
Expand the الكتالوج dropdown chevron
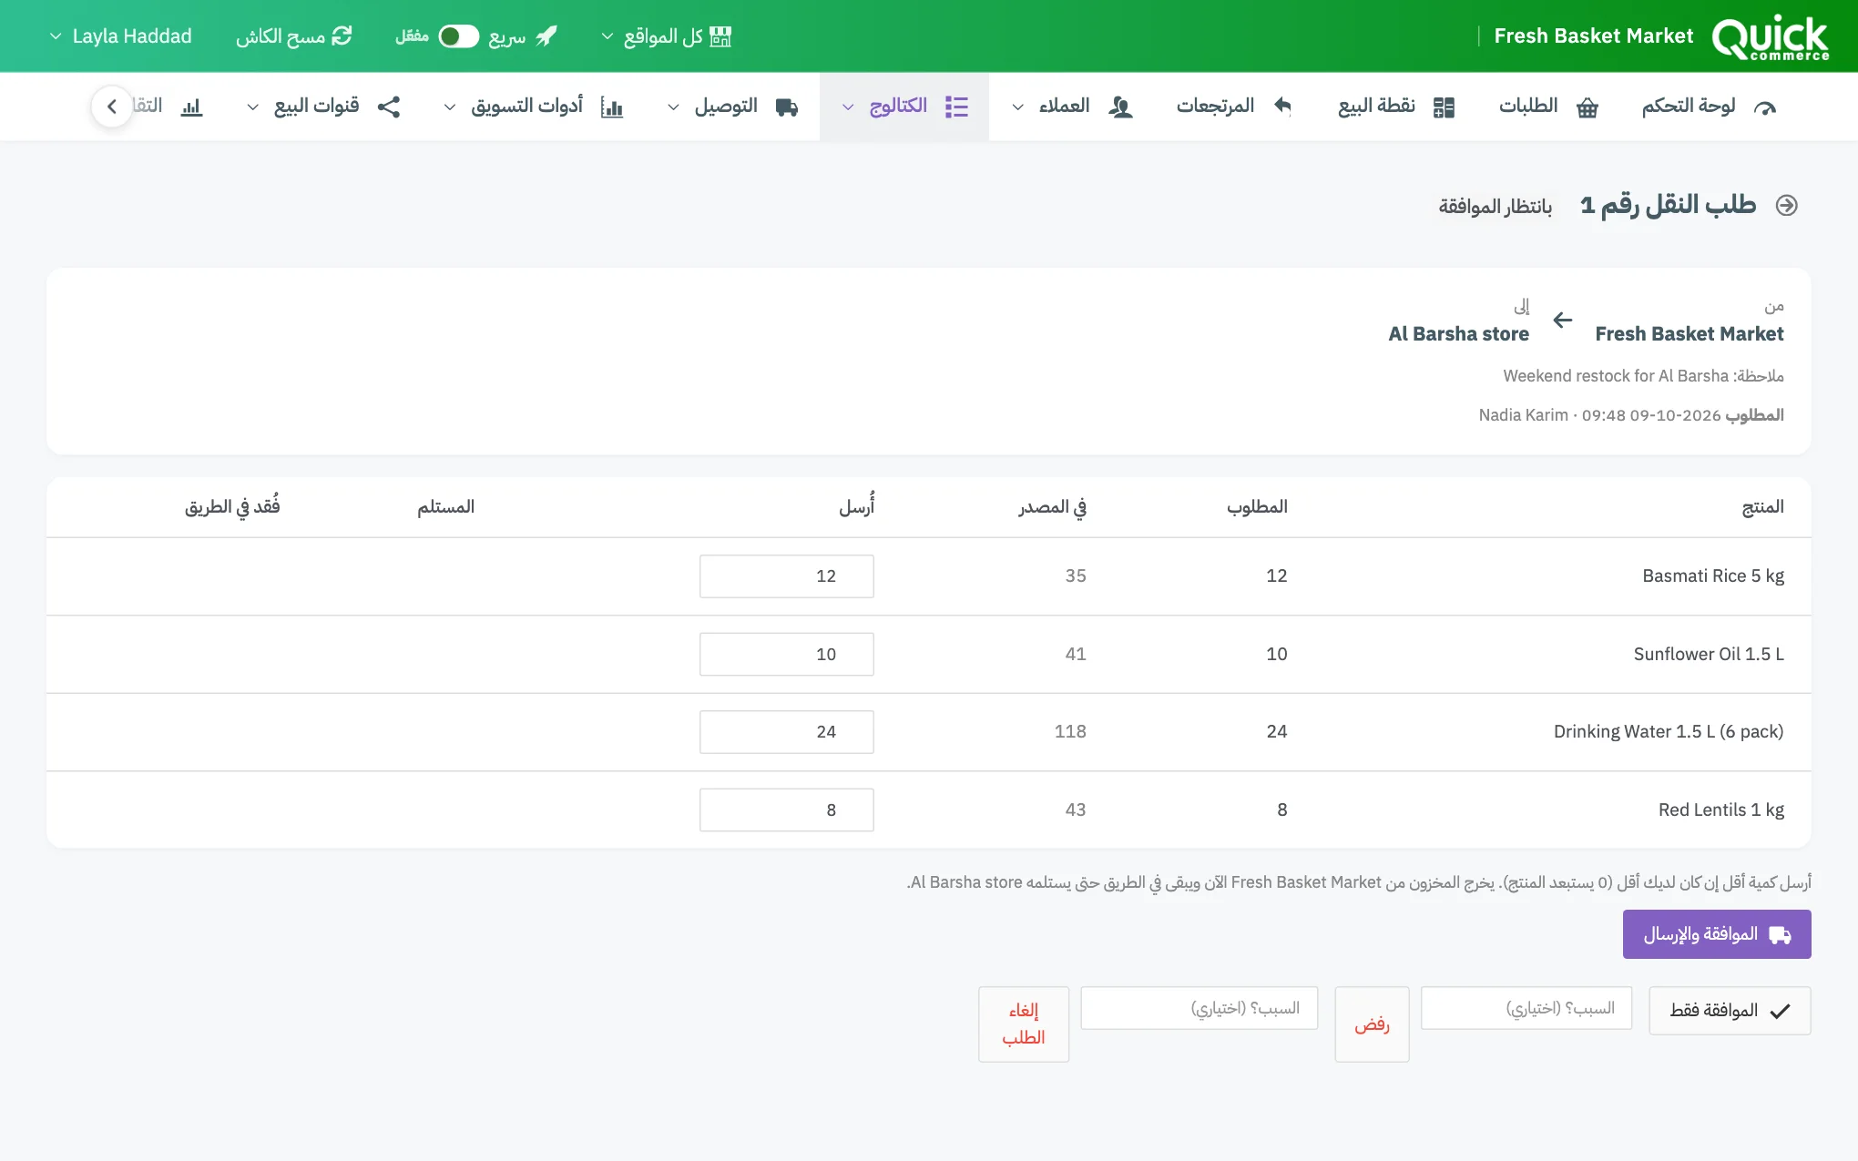(848, 107)
